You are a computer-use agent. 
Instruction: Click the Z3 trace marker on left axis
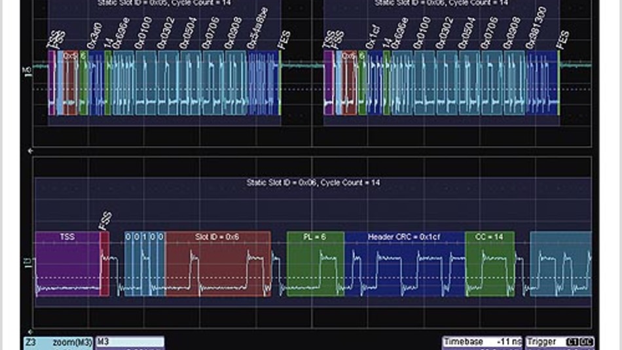(x=28, y=263)
